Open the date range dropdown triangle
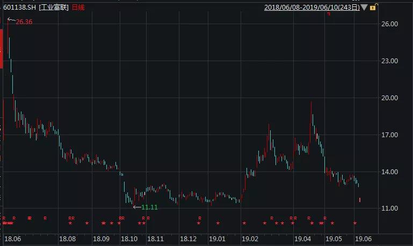This screenshot has width=413, height=246. click(x=364, y=7)
